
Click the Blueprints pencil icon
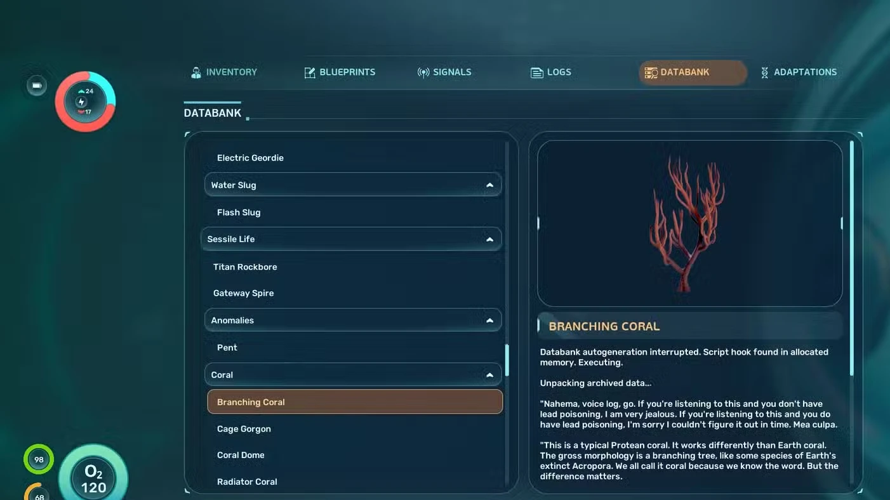(x=310, y=72)
